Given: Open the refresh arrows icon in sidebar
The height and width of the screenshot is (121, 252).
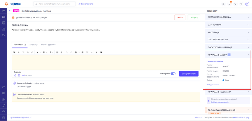Looking at the screenshot, I should pos(4,105).
